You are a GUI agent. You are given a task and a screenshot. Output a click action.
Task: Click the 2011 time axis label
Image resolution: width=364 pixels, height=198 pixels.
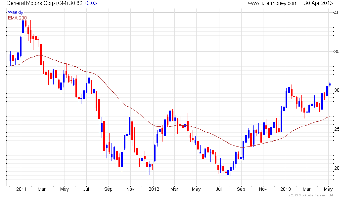point(21,189)
